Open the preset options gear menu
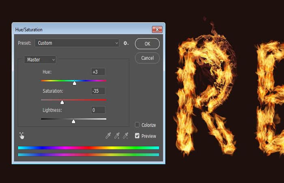 click(126, 43)
